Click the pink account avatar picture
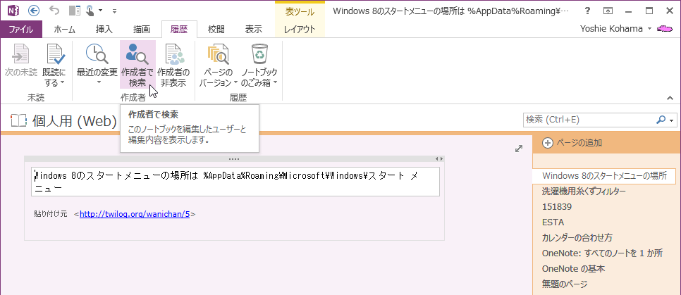This screenshot has height=295, width=681. pyautogui.click(x=665, y=29)
